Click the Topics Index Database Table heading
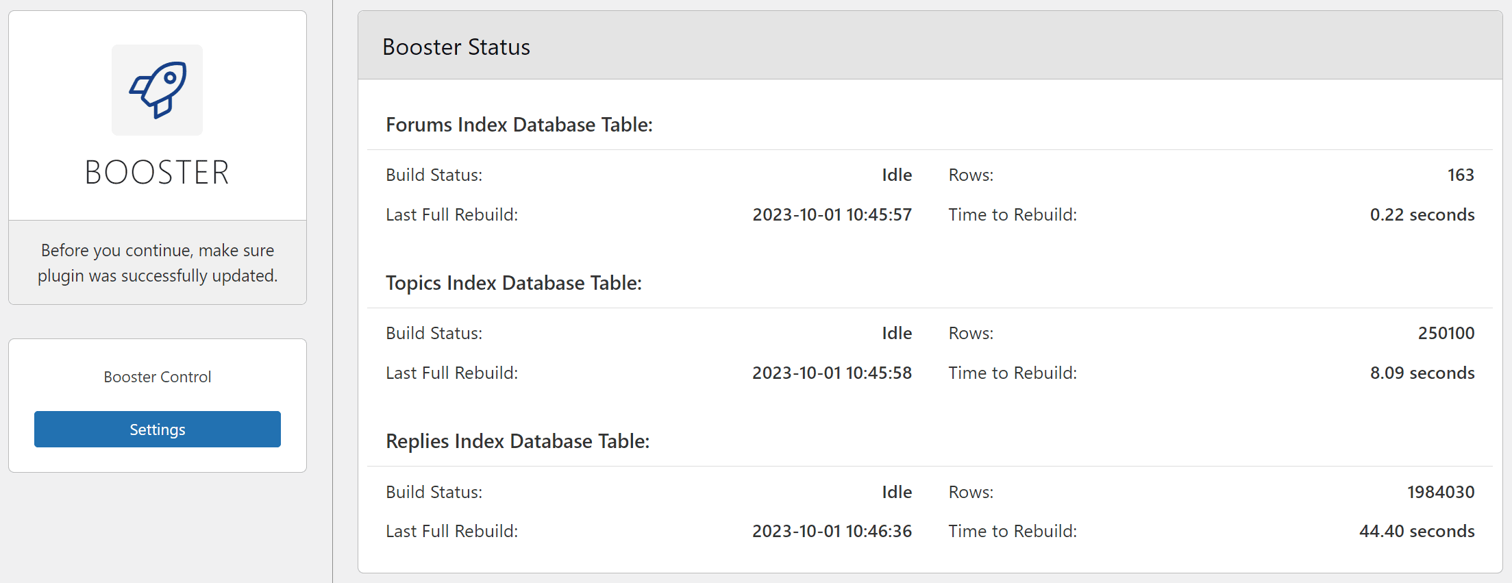Screen dimensions: 1512x583 pos(514,283)
